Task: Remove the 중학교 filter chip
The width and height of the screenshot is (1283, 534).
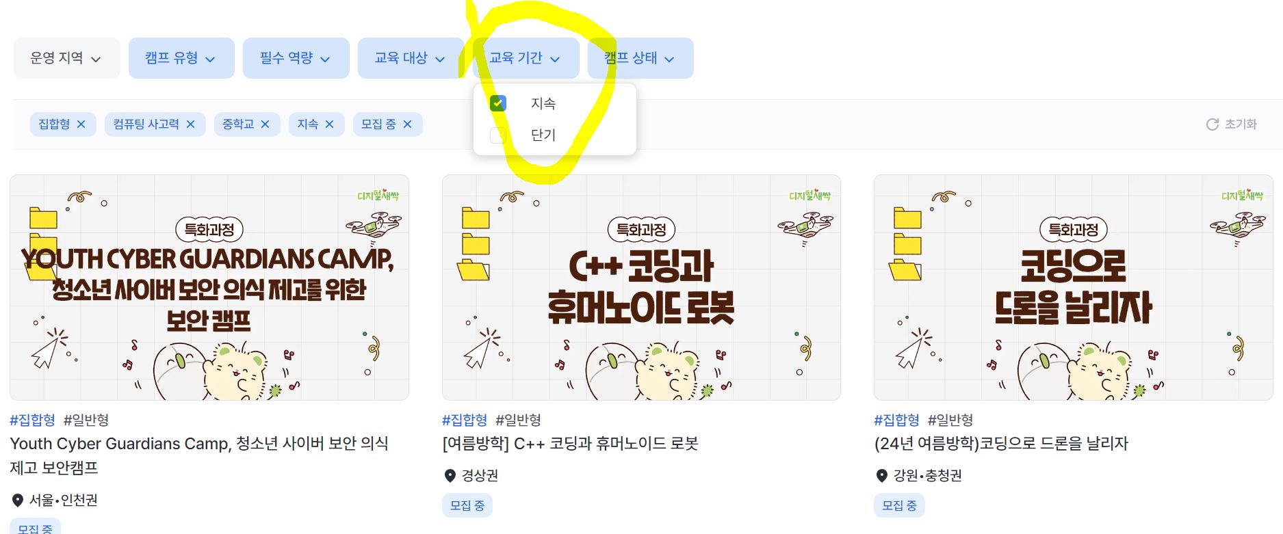Action: (x=265, y=124)
